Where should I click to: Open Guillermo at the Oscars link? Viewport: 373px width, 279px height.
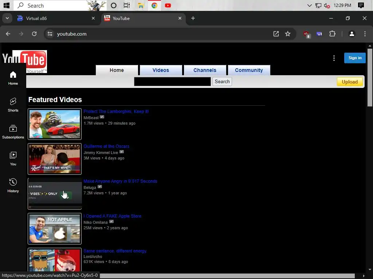pos(106,146)
